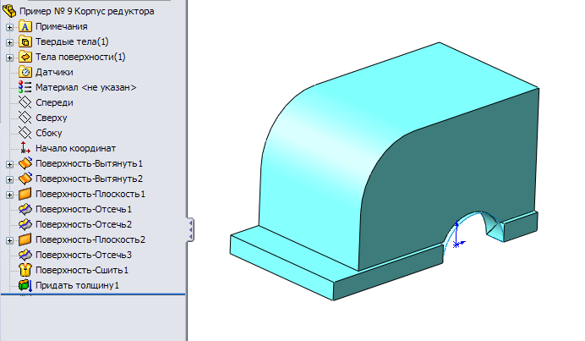Click the Поверхность-Отсечь2 trim icon

pos(25,224)
